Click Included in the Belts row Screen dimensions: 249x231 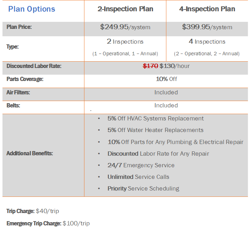tap(166, 105)
